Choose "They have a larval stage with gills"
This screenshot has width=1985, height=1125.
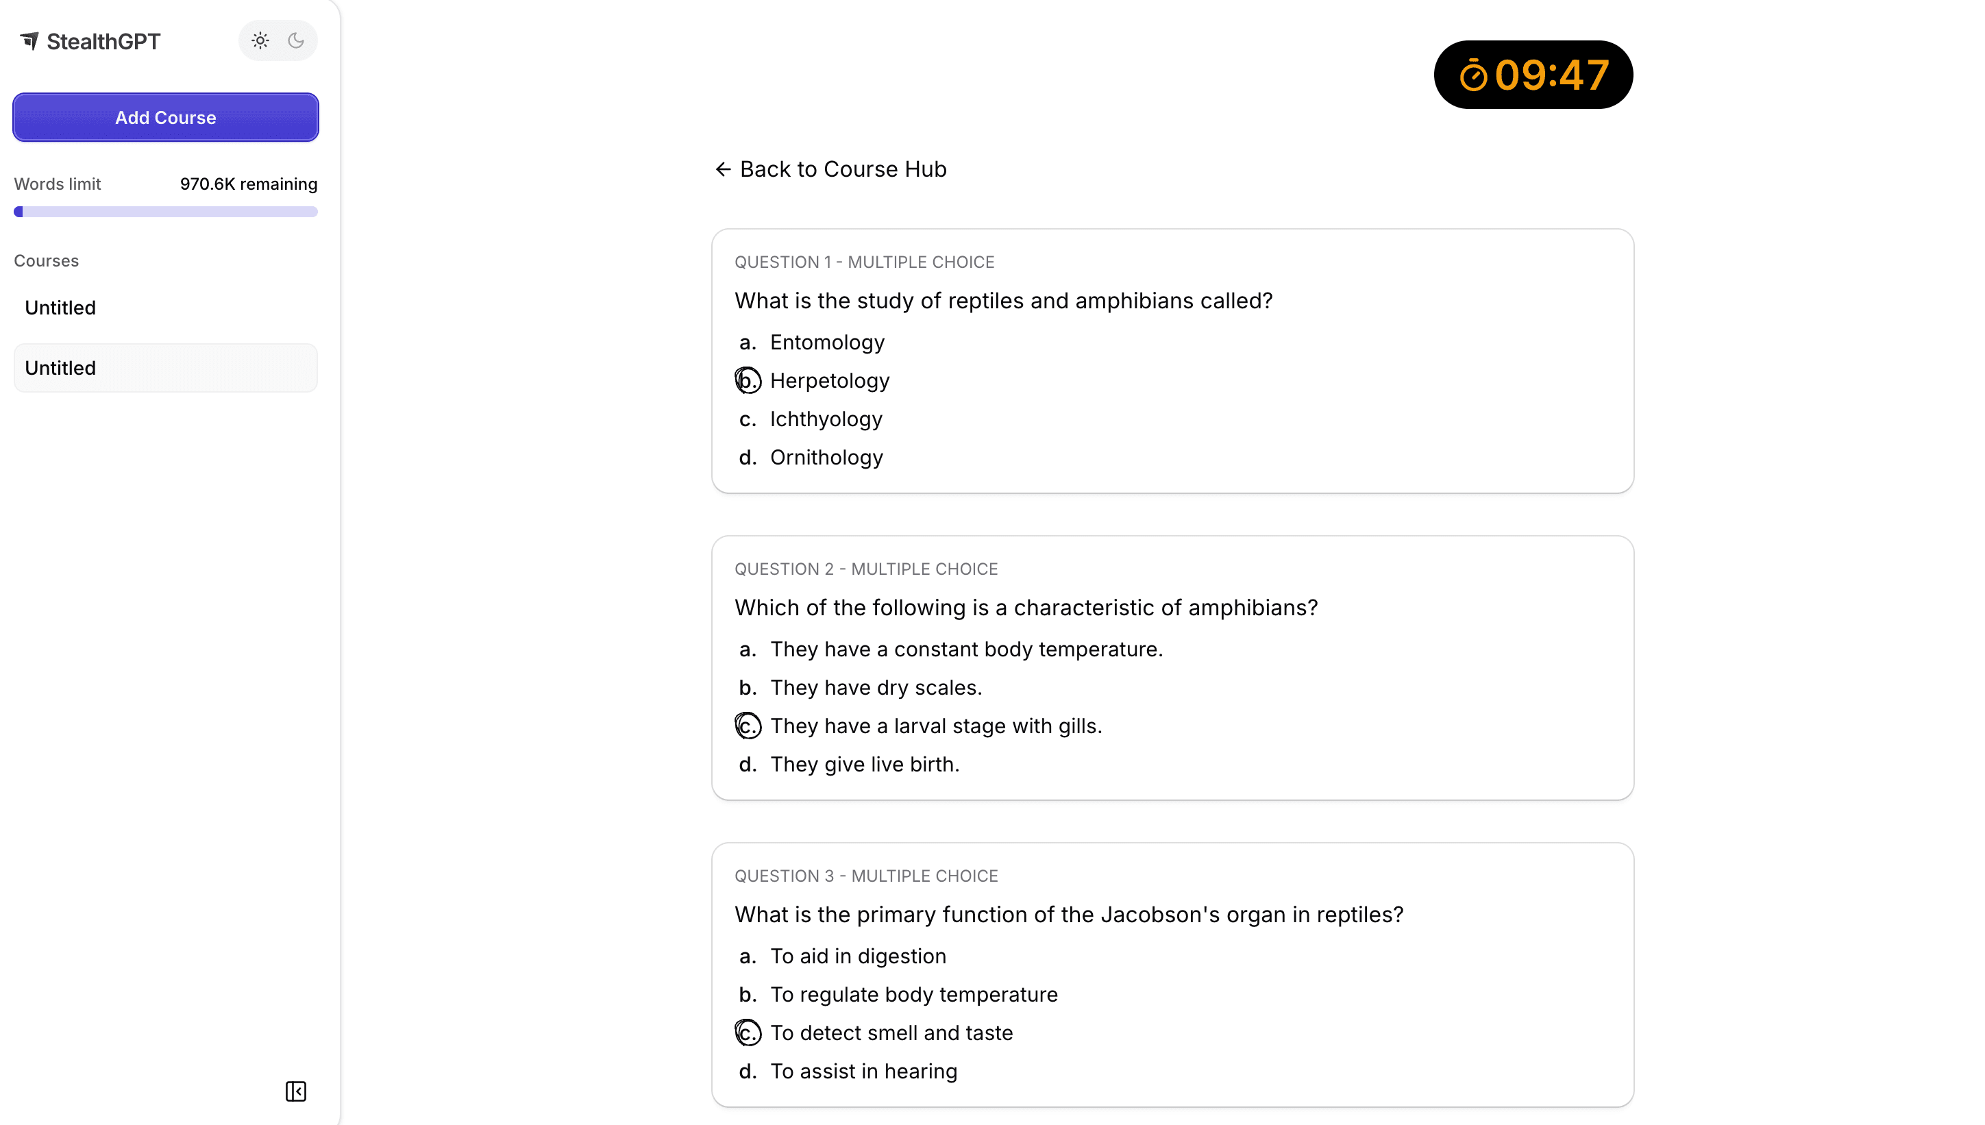935,726
